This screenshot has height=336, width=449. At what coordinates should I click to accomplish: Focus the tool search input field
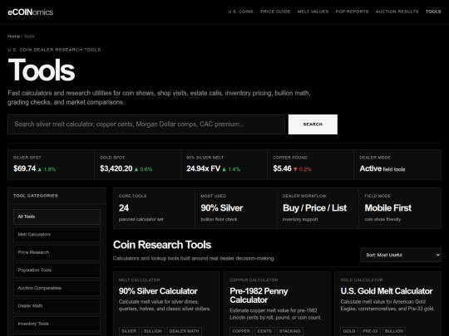146,124
